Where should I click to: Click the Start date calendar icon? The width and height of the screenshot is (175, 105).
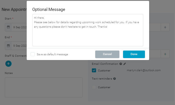click(8, 27)
